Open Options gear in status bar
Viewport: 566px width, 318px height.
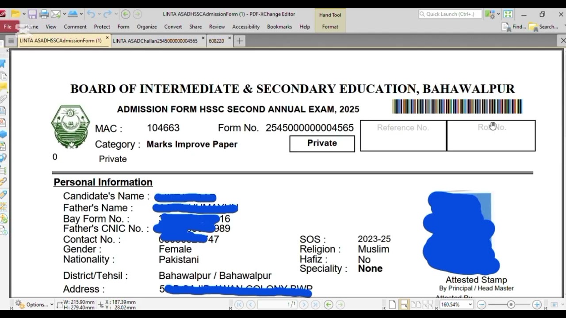tap(19, 304)
